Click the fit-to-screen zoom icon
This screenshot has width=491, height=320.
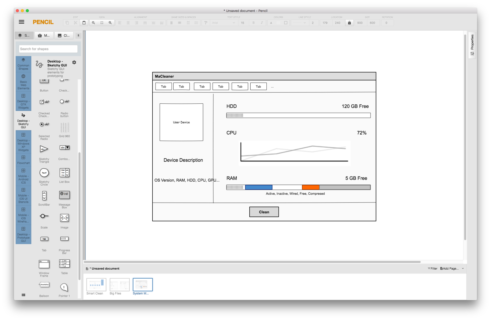pos(102,23)
